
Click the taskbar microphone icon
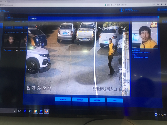[14, 111]
